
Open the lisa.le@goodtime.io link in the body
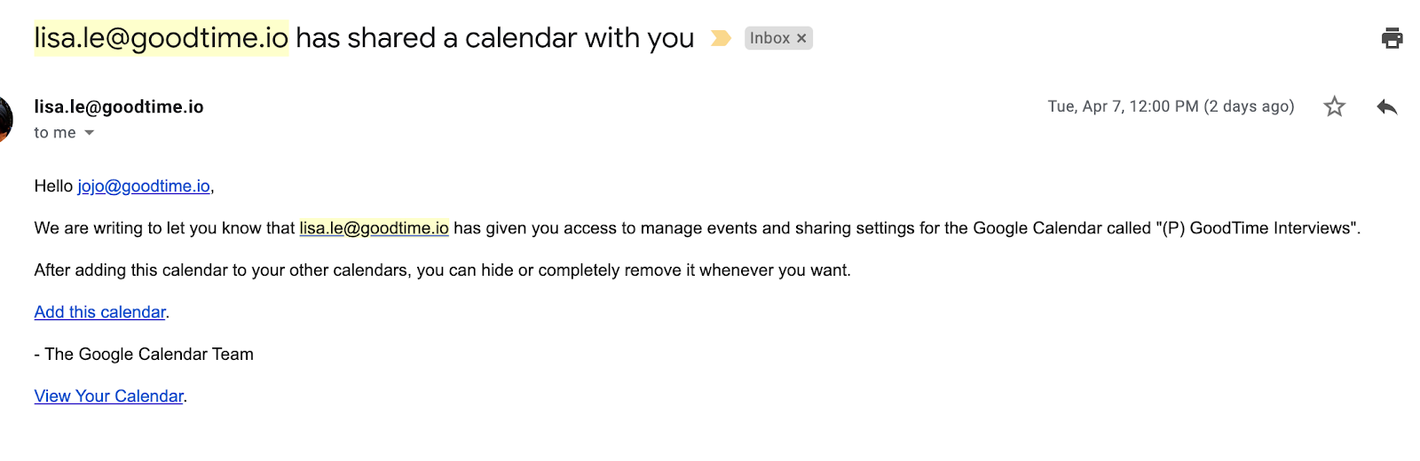coord(374,228)
